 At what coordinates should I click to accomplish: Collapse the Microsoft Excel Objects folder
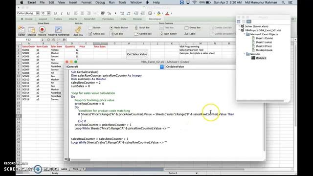(245, 34)
